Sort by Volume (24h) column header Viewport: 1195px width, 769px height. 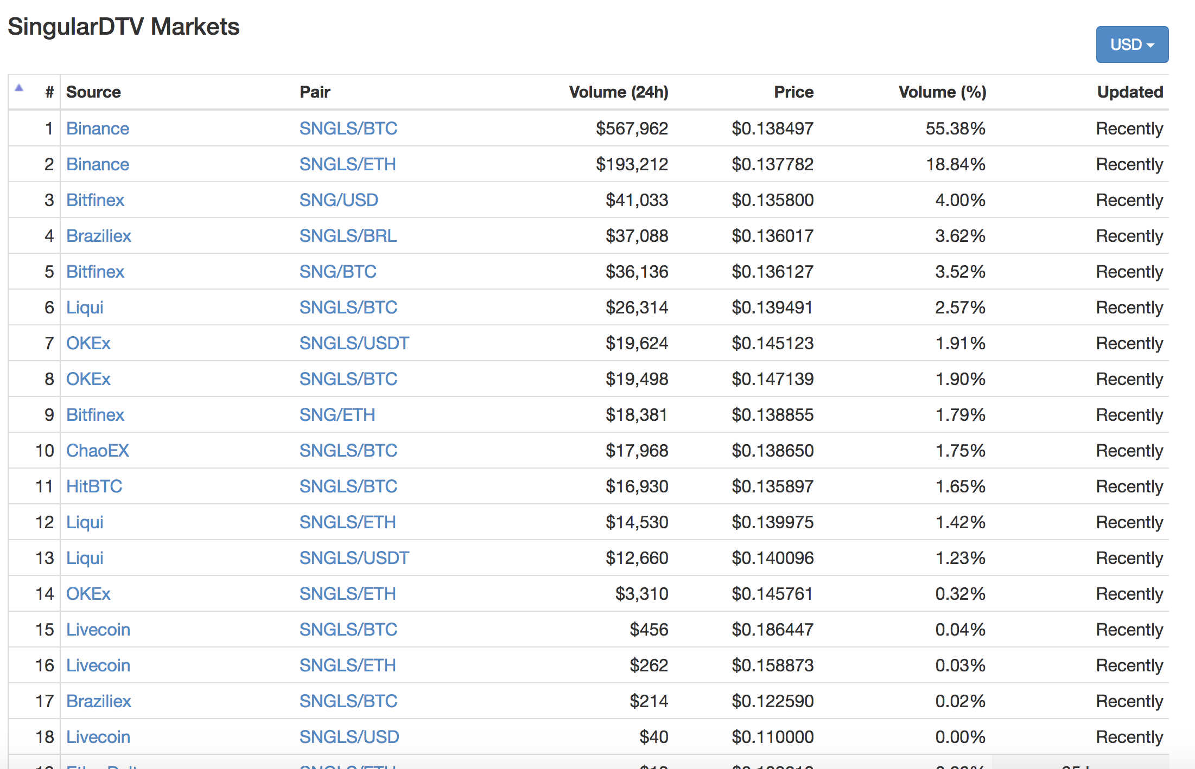click(x=618, y=92)
